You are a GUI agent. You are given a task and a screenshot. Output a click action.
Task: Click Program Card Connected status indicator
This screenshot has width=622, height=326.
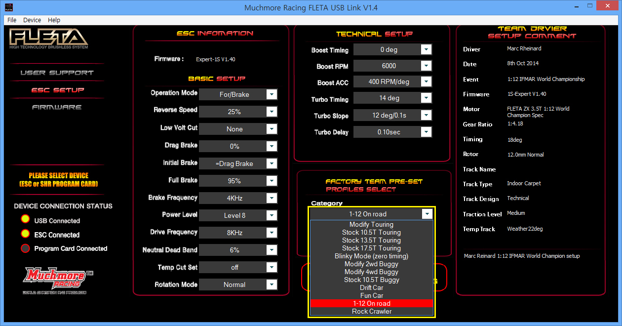click(25, 248)
